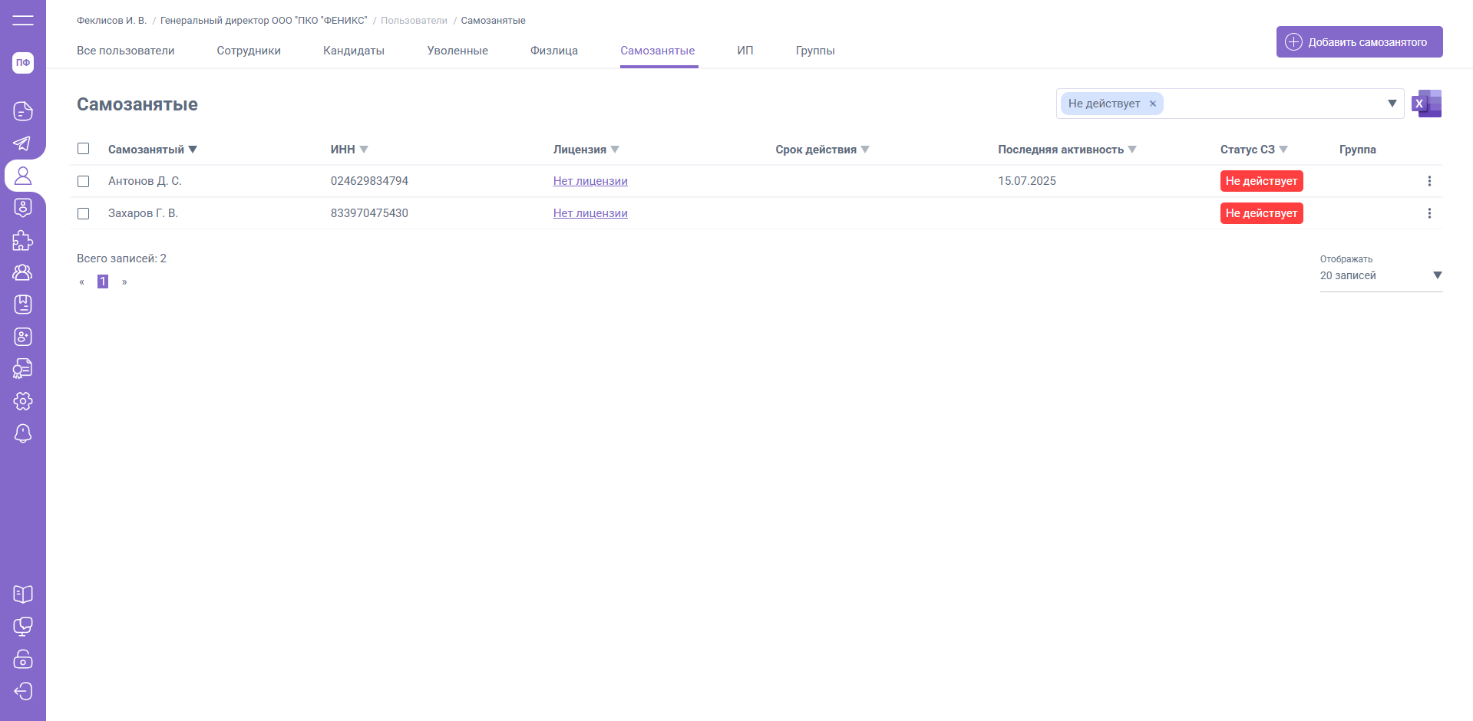The image size is (1473, 721).
Task: Open the open-book icon in sidebar
Action: (x=23, y=594)
